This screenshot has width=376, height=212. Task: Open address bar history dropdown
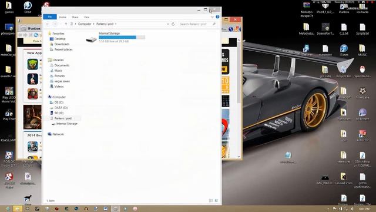point(167,24)
